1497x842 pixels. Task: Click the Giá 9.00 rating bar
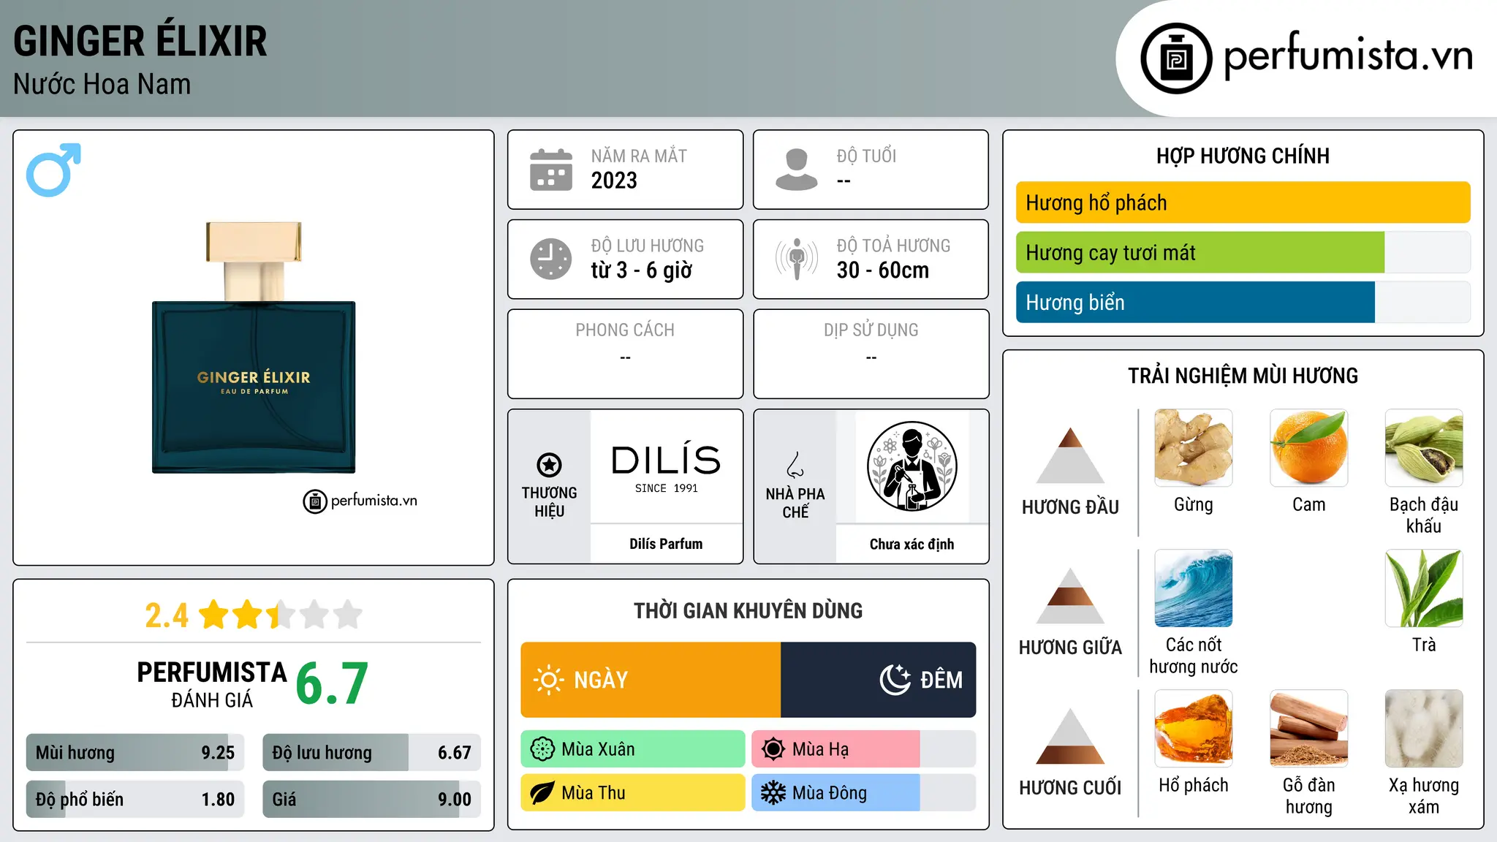point(371,799)
